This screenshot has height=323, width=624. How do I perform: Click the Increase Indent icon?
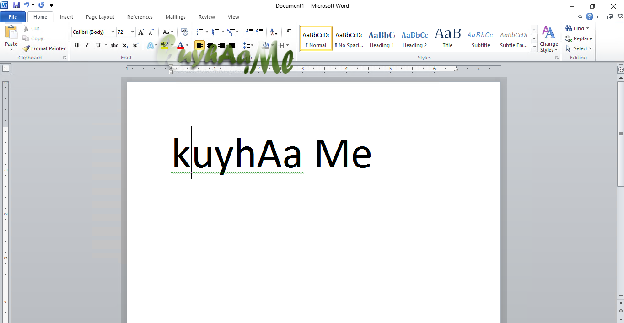[259, 32]
